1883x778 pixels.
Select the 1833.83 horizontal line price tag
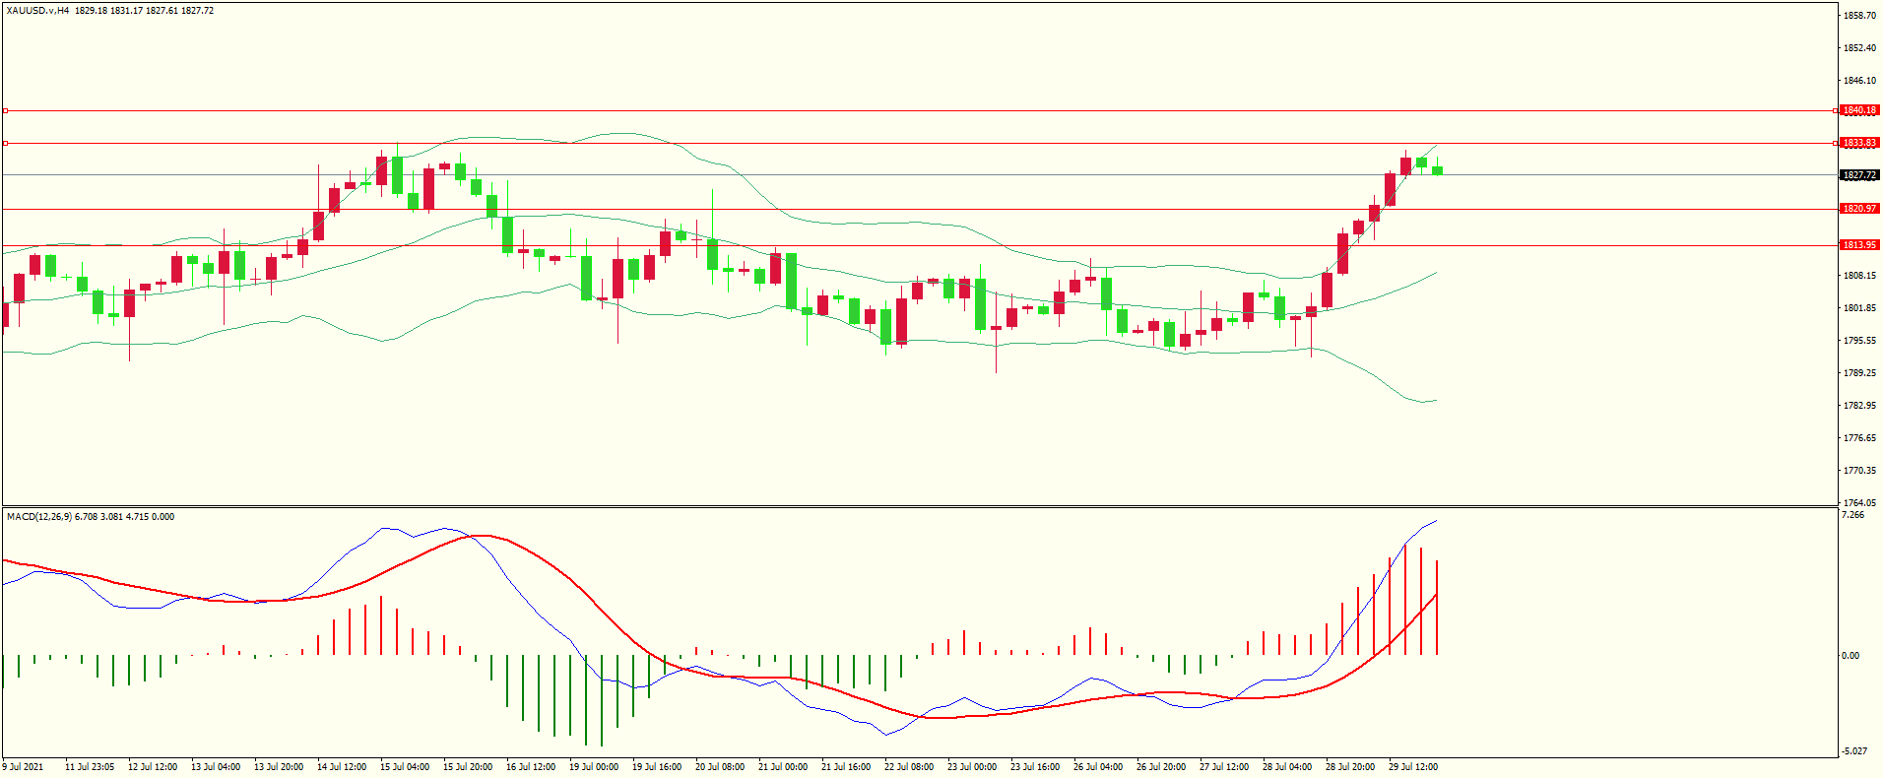click(1859, 143)
